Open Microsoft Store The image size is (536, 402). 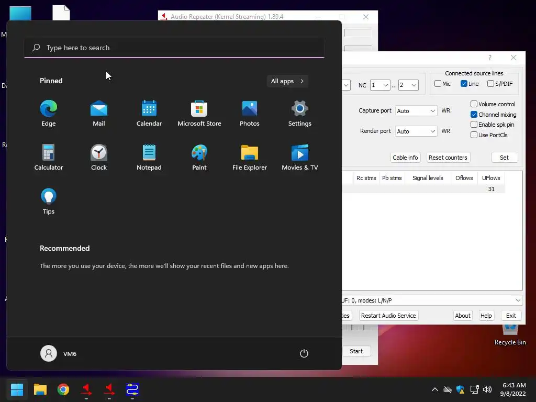click(x=199, y=113)
